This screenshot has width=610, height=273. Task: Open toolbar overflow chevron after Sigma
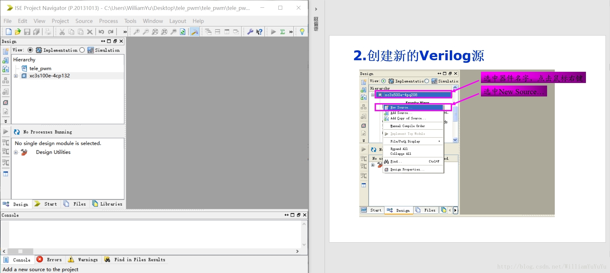click(291, 32)
